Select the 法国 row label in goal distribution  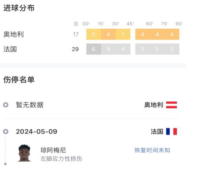point(10,49)
